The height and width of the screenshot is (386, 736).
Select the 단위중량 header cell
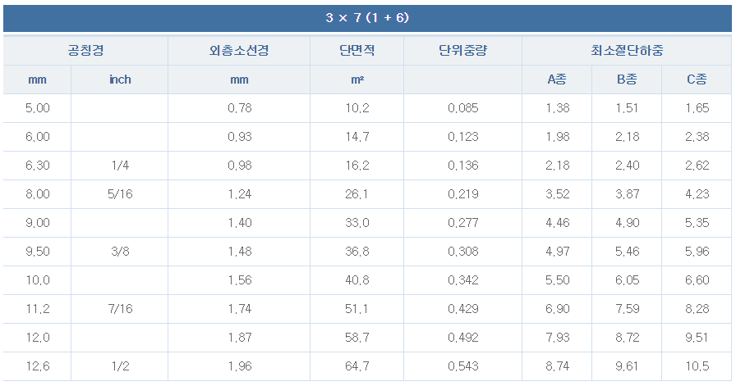pyautogui.click(x=463, y=50)
